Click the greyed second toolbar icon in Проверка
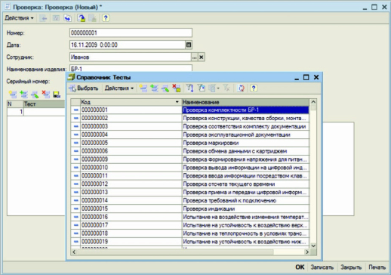The height and width of the screenshot is (275, 391). 56,18
